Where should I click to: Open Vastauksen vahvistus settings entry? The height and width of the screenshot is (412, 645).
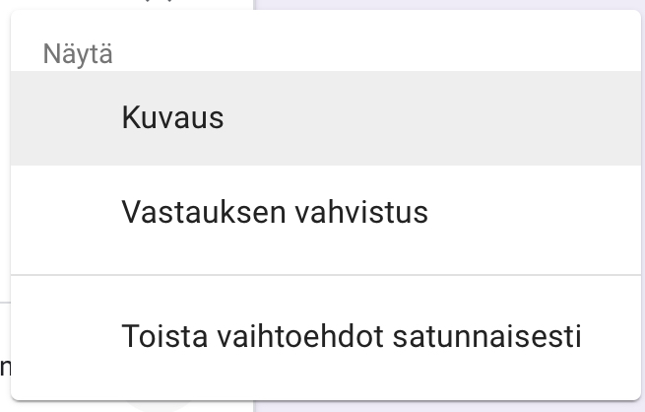(275, 212)
